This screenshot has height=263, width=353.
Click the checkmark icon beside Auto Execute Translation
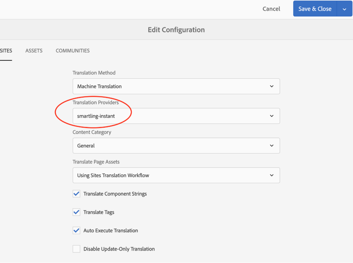(76, 230)
